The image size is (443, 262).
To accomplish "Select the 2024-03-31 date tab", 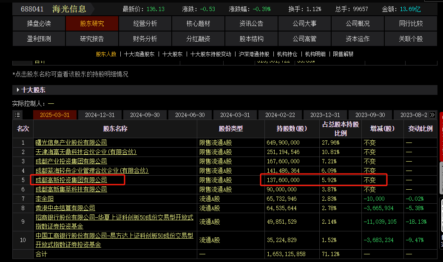I will click(x=235, y=115).
